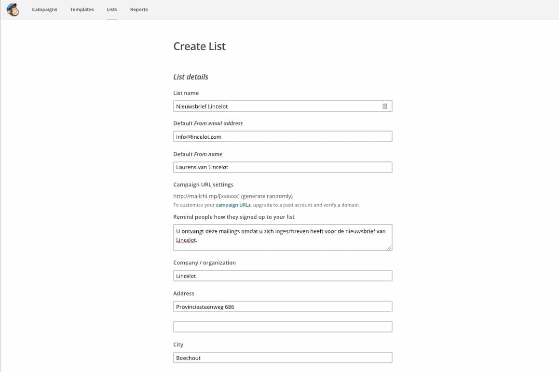The image size is (559, 372).
Task: Click the Remind people how they signed up label
Action: (x=234, y=217)
